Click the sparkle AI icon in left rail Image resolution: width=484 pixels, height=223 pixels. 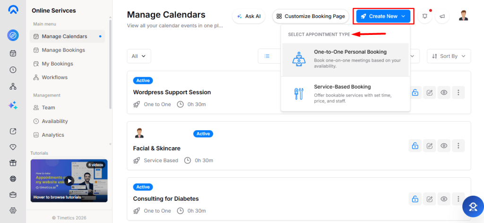tap(13, 105)
